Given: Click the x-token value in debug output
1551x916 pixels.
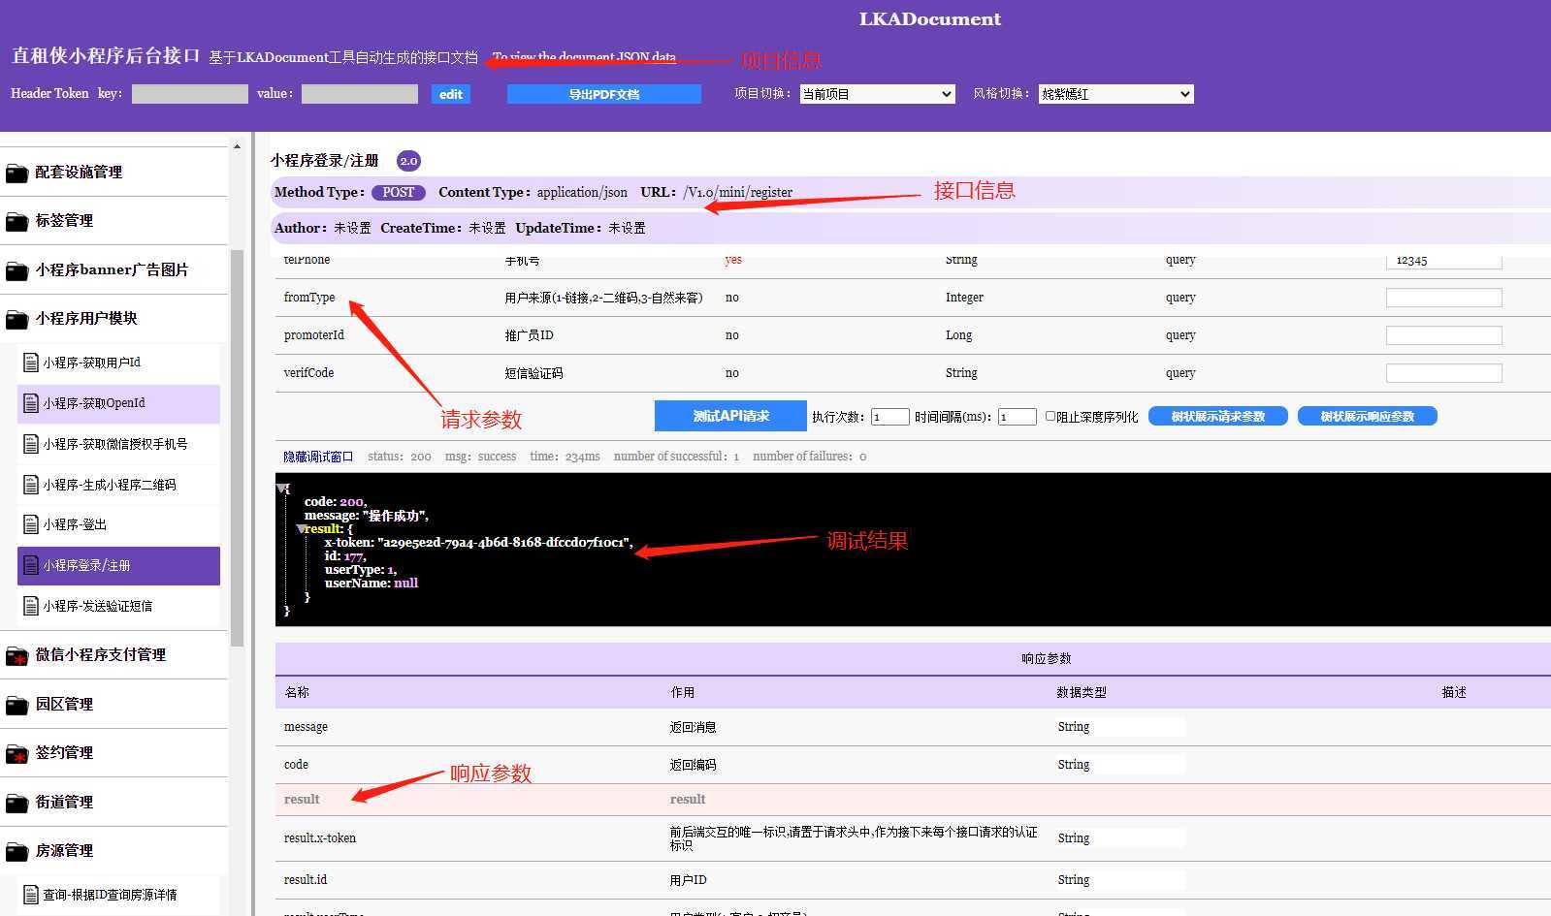Looking at the screenshot, I should click(x=505, y=543).
